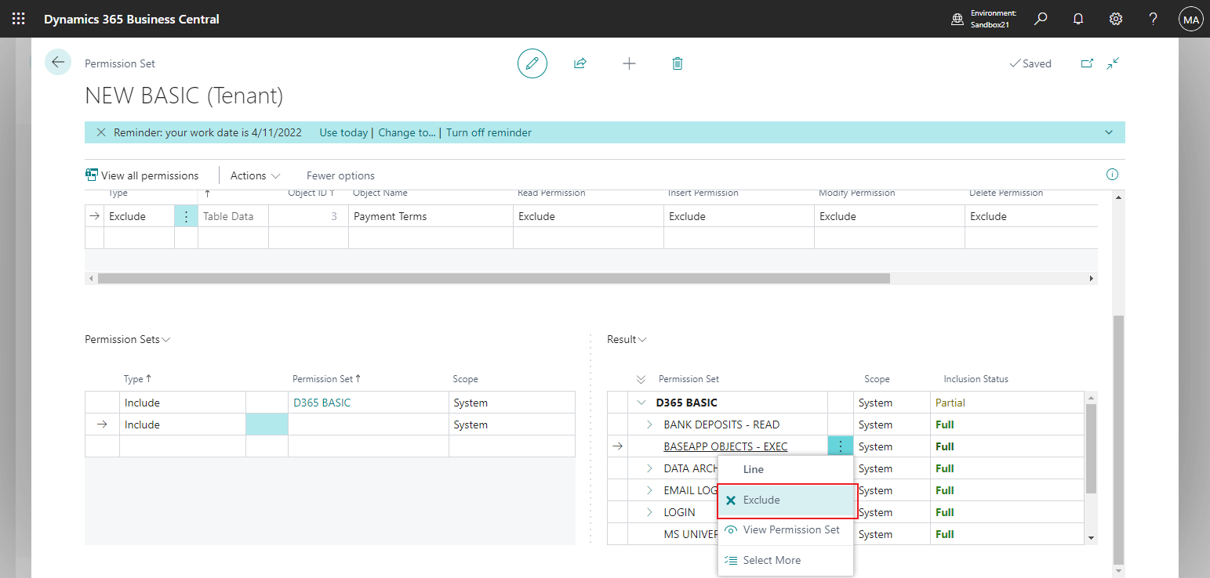
Task: Open the MA account profile avatar
Action: pyautogui.click(x=1190, y=18)
